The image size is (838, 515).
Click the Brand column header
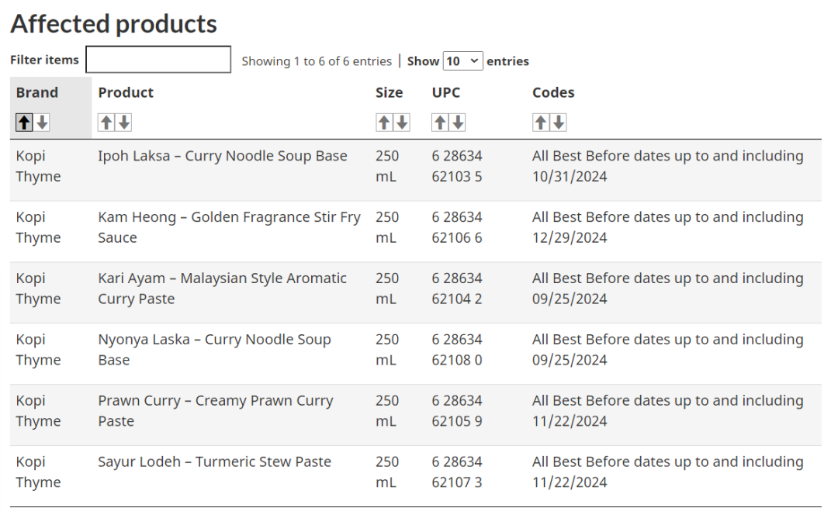(x=37, y=92)
